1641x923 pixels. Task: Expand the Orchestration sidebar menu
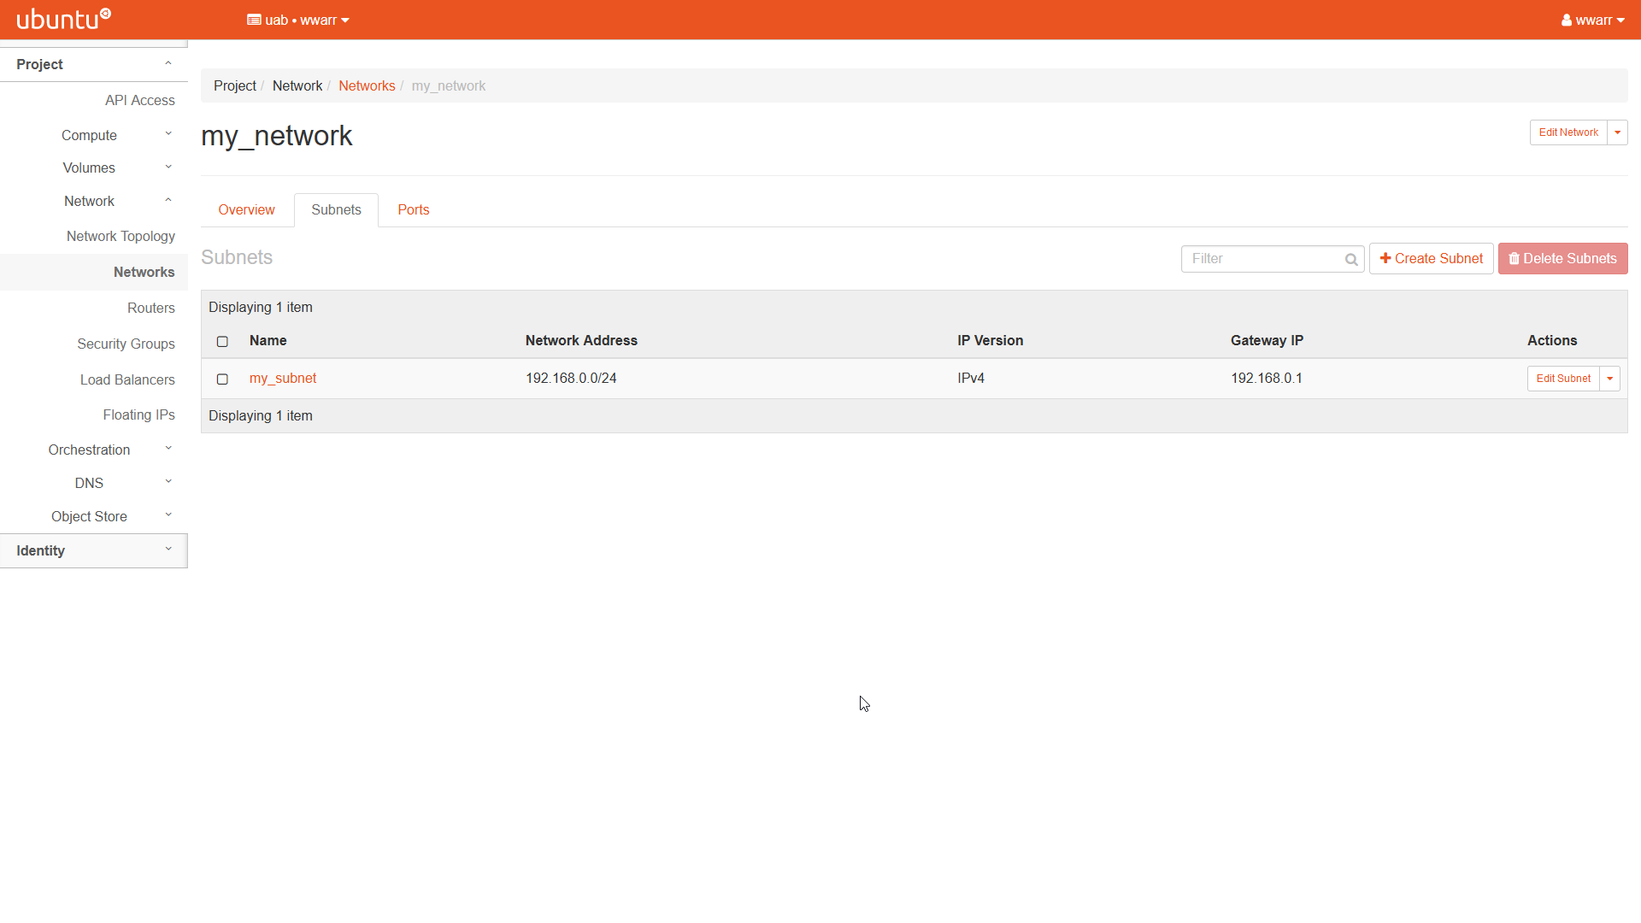[94, 450]
